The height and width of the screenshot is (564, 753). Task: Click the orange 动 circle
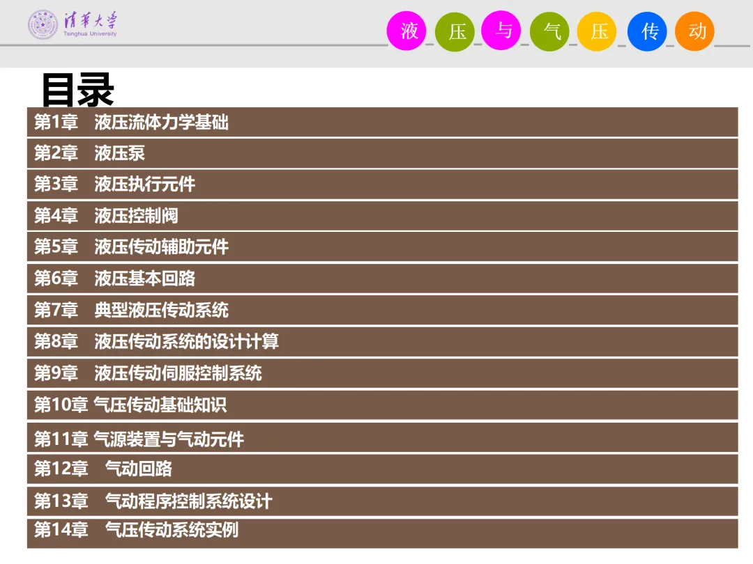pos(694,31)
